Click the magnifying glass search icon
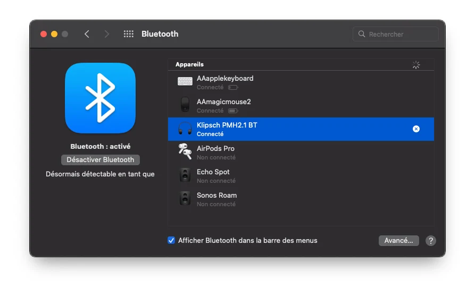Image resolution: width=475 pixels, height=296 pixels. coord(362,34)
